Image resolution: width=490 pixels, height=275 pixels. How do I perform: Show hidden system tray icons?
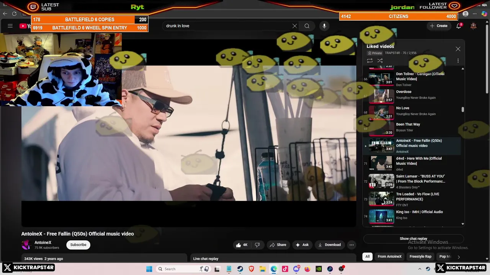click(x=420, y=269)
